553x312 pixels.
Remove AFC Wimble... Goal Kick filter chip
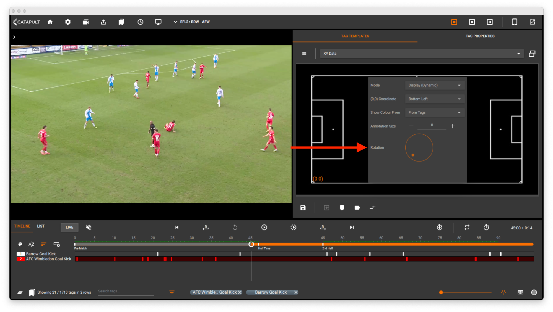point(240,292)
